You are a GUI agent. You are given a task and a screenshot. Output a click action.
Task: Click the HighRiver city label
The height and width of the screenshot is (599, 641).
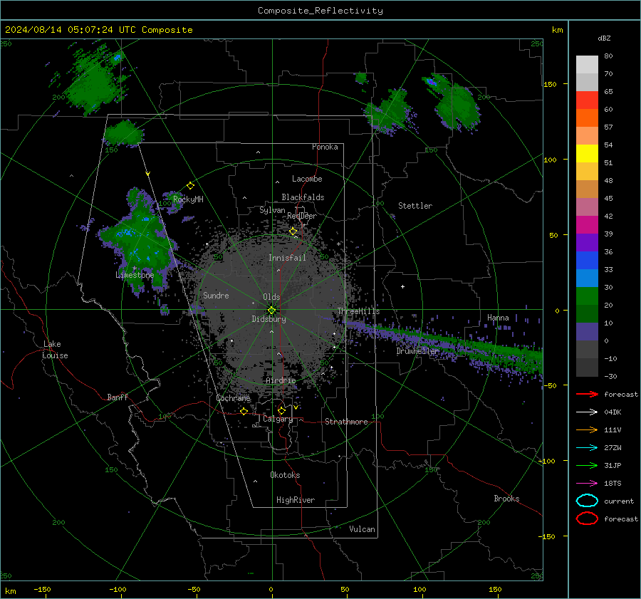pos(296,500)
